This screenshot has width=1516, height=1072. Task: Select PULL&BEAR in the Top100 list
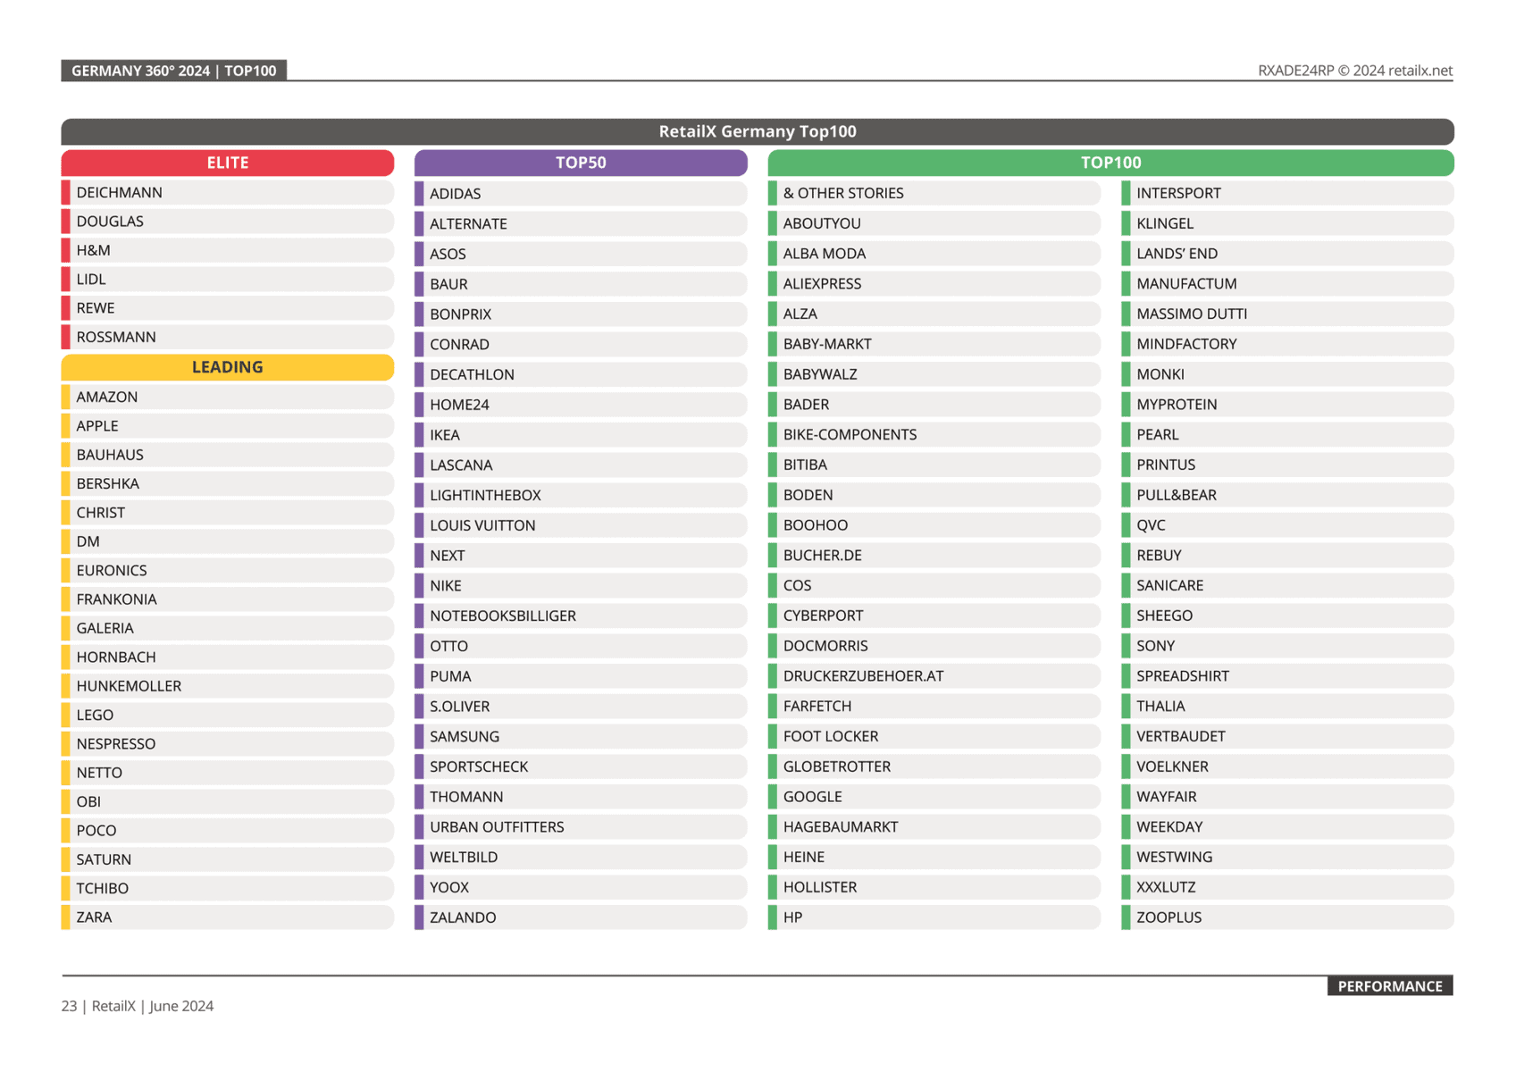coord(1287,495)
